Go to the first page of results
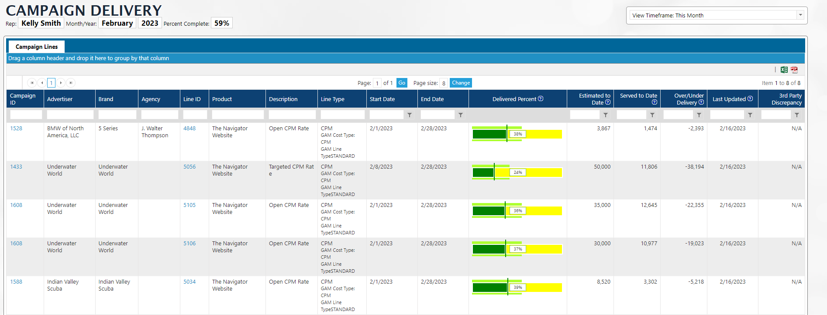Screen dimensions: 827x315 32,83
